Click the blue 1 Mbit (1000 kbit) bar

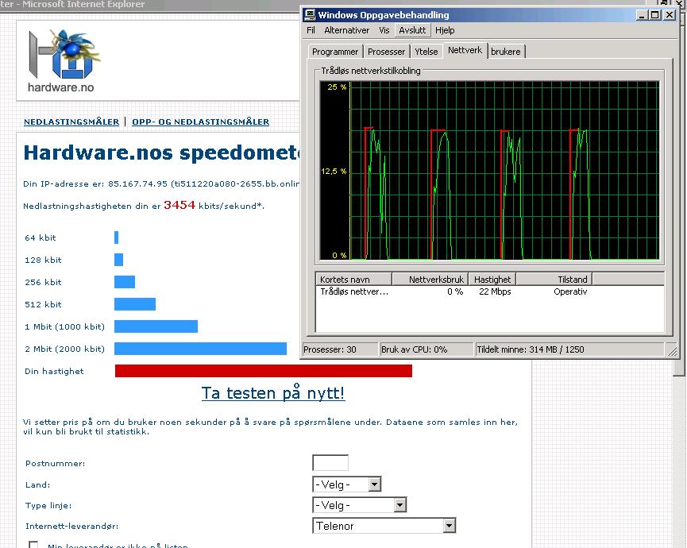coord(156,326)
